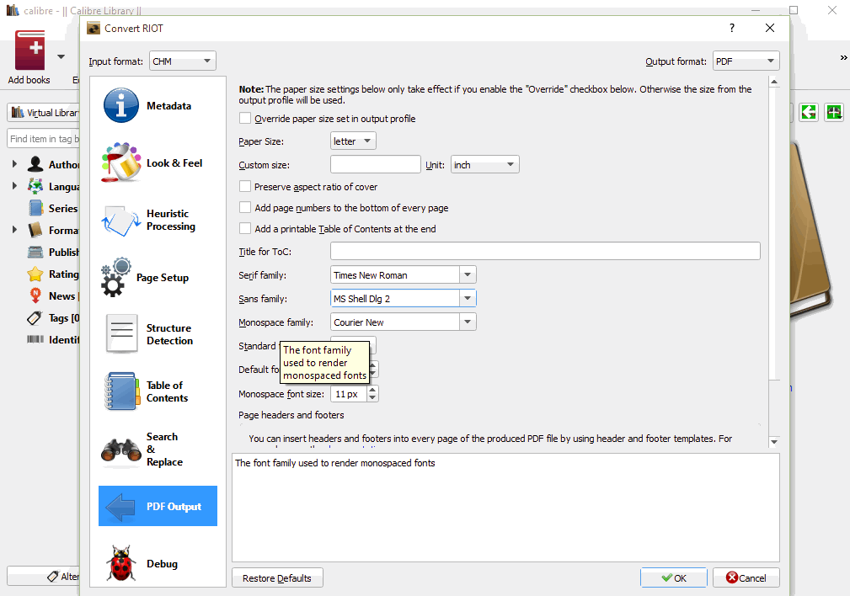This screenshot has height=596, width=850.
Task: Switch to Look & Feel section
Action: (158, 163)
